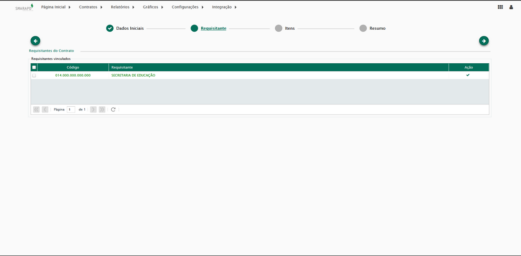Click the Requisitantes vinculados label
521x256 pixels.
tap(51, 59)
